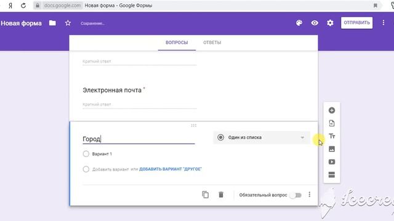The width and height of the screenshot is (394, 221).
Task: Open the form settings gear
Action: (x=330, y=23)
